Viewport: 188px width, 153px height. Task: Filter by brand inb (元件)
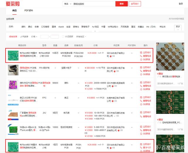(151, 27)
